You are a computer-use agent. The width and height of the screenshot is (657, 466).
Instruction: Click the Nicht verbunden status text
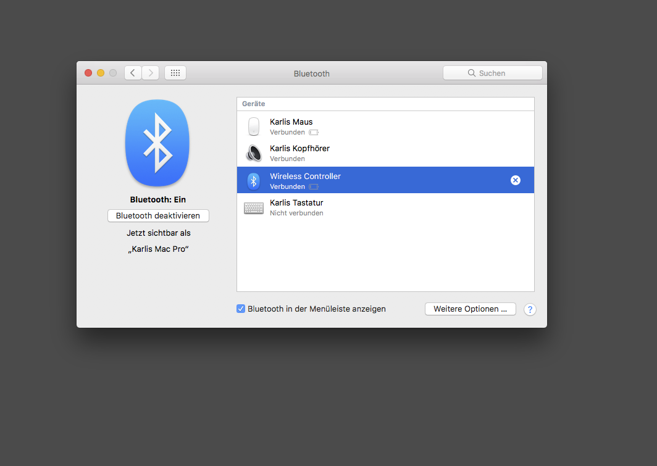296,213
